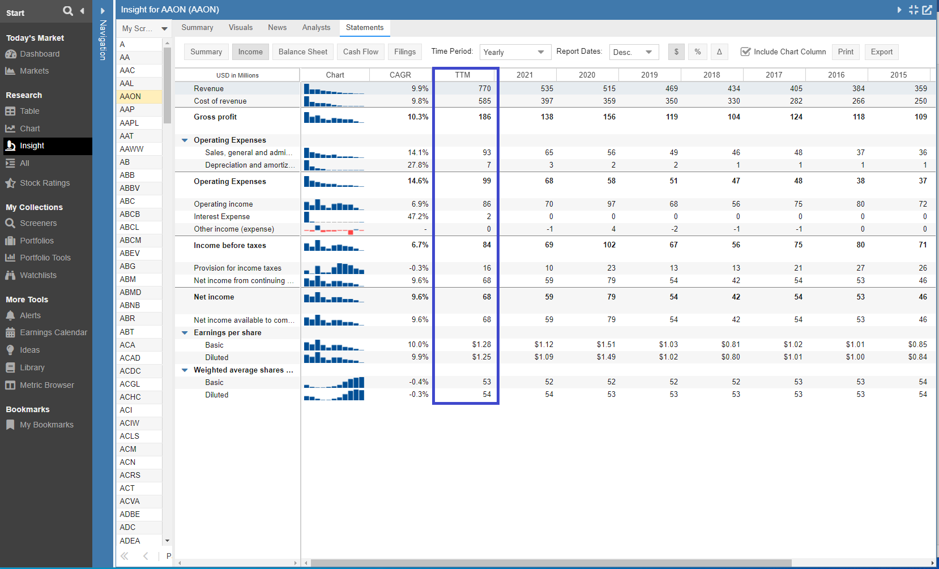Click the CAGR column header
Screen dimensions: 939x569
click(400, 75)
